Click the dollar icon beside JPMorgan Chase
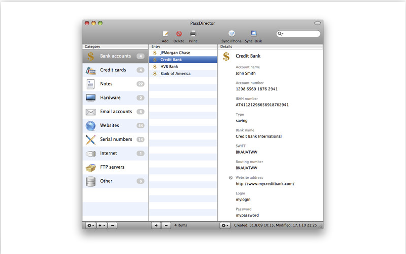This screenshot has height=254, width=406. tap(155, 53)
